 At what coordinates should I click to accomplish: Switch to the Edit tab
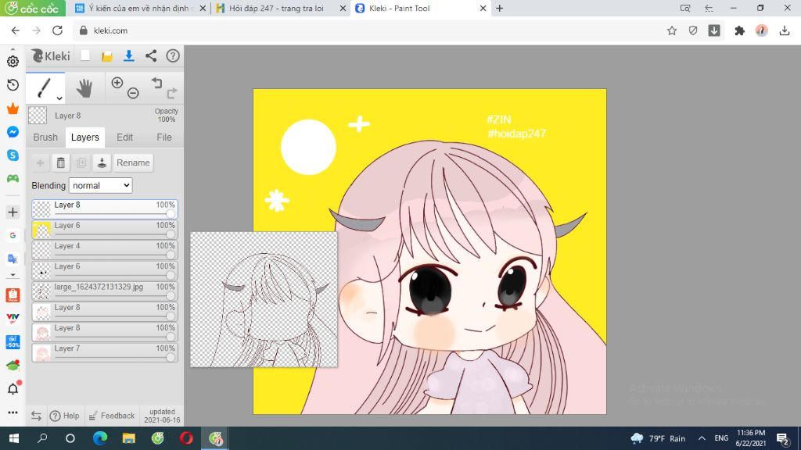pos(124,137)
